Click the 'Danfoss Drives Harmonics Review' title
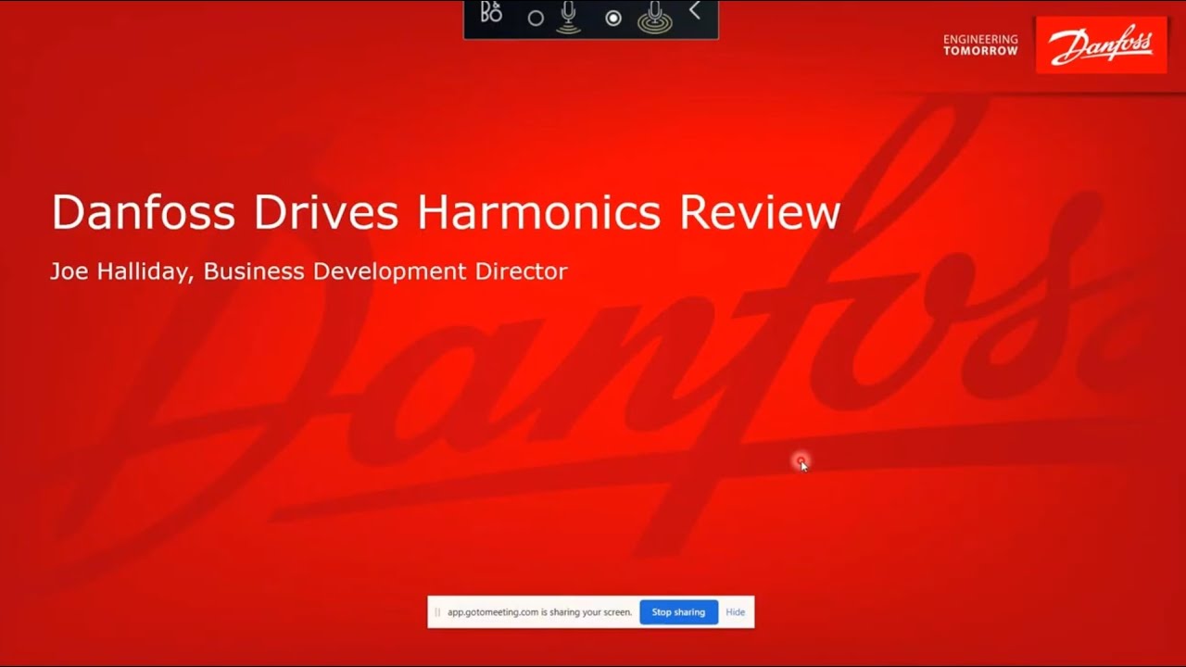Viewport: 1186px width, 667px height. [446, 212]
